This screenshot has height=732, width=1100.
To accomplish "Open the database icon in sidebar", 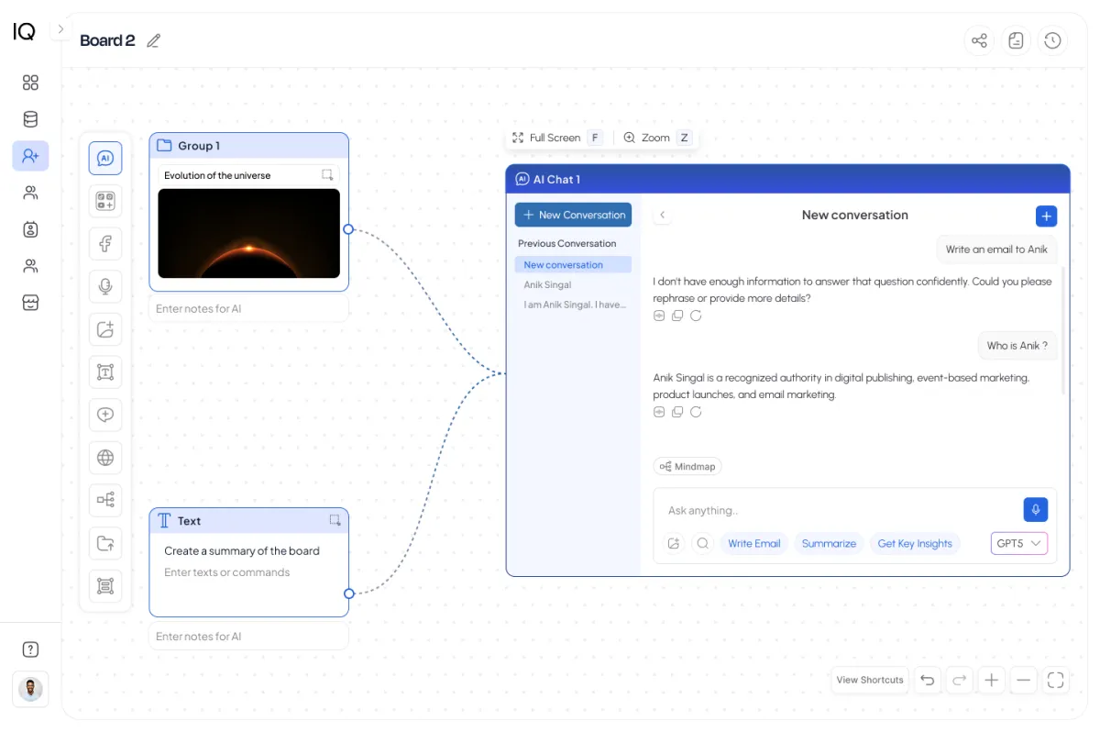I will pyautogui.click(x=30, y=119).
